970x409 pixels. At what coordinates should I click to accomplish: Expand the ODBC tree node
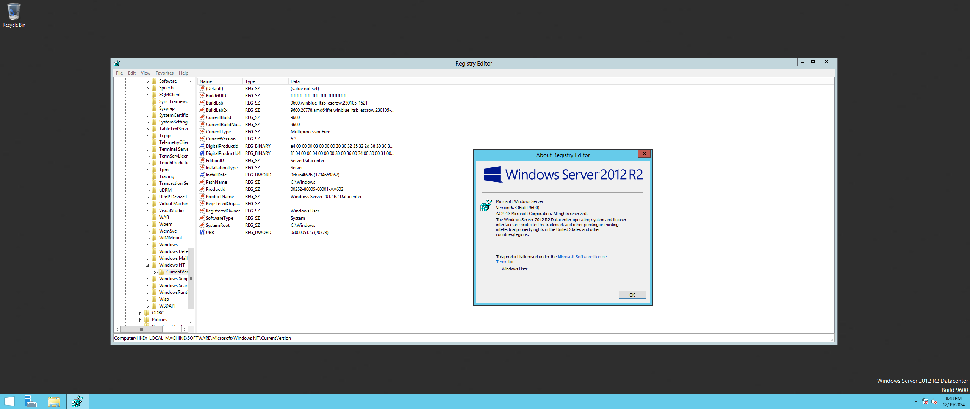140,313
